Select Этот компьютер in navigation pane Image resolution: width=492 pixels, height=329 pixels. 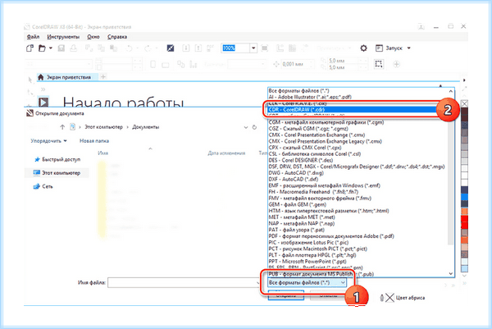click(x=57, y=173)
